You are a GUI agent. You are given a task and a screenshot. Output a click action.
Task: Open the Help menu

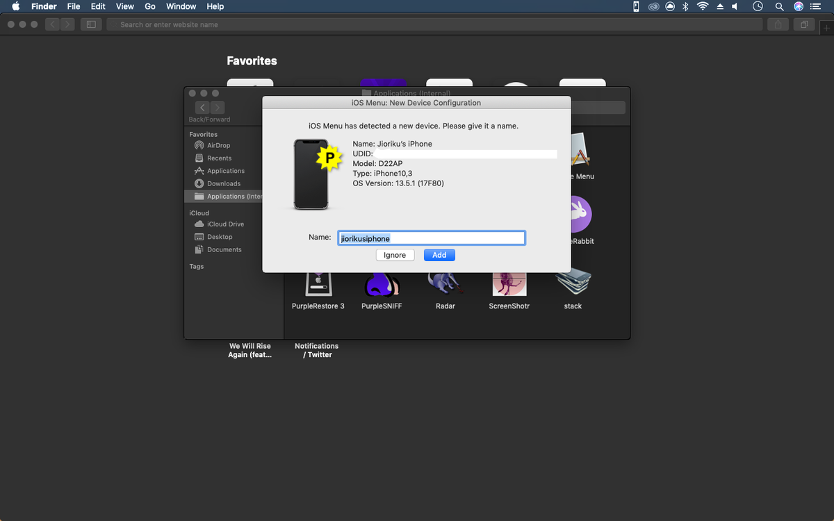click(x=215, y=6)
